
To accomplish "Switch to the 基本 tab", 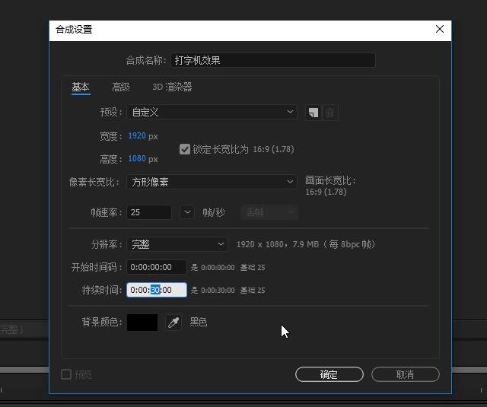I will pyautogui.click(x=81, y=87).
